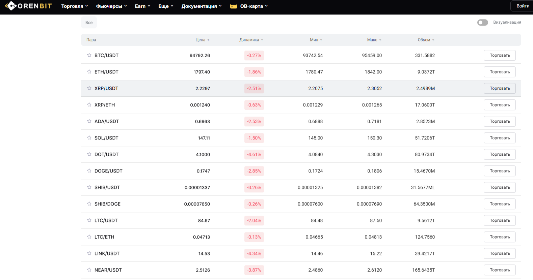Add DOGE/USDT to favorites star

click(89, 170)
